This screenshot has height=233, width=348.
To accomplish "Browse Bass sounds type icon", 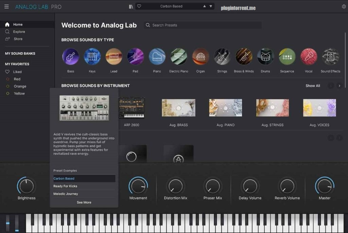I will point(71,57).
